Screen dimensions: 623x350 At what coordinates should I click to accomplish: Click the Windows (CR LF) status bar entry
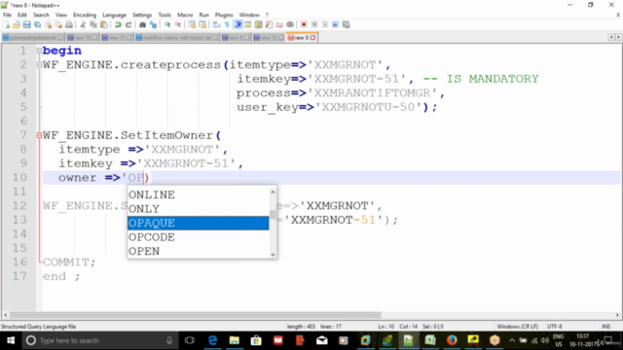pos(517,327)
